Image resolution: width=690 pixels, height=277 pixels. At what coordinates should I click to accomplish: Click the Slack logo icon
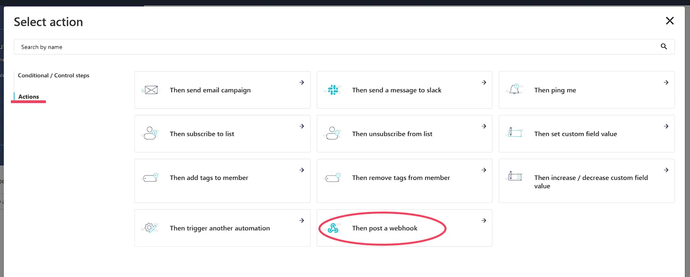pyautogui.click(x=333, y=90)
